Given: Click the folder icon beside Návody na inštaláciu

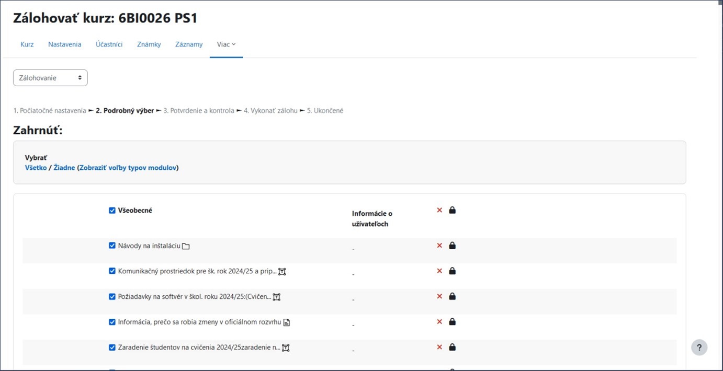Looking at the screenshot, I should 186,246.
